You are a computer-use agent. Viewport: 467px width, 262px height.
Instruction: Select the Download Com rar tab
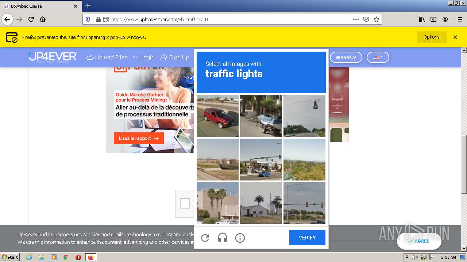point(41,6)
